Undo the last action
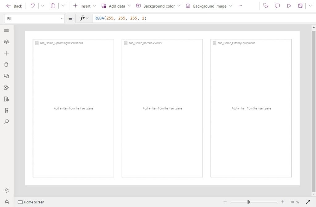Screen dimensions: 316x207 pyautogui.click(x=32, y=6)
